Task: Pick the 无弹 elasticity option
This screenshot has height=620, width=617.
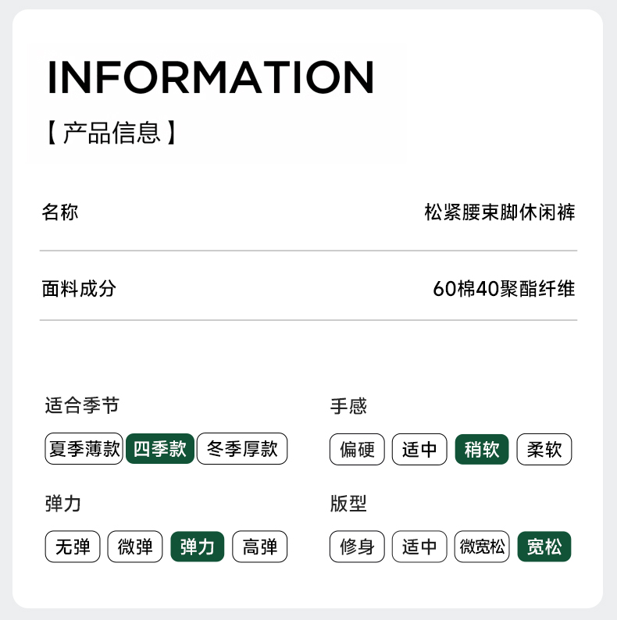Action: click(73, 547)
